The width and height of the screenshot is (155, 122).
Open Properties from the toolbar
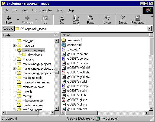[138, 20]
